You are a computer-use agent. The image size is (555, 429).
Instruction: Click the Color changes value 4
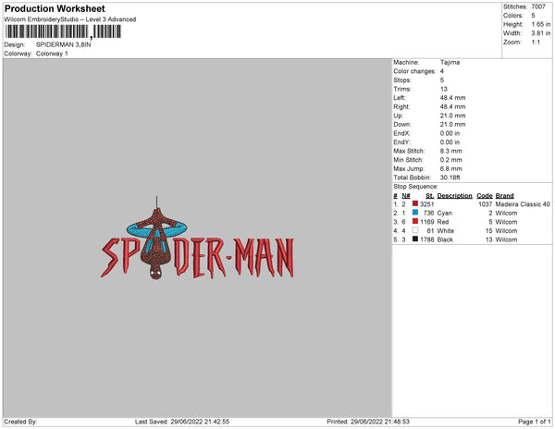point(442,71)
